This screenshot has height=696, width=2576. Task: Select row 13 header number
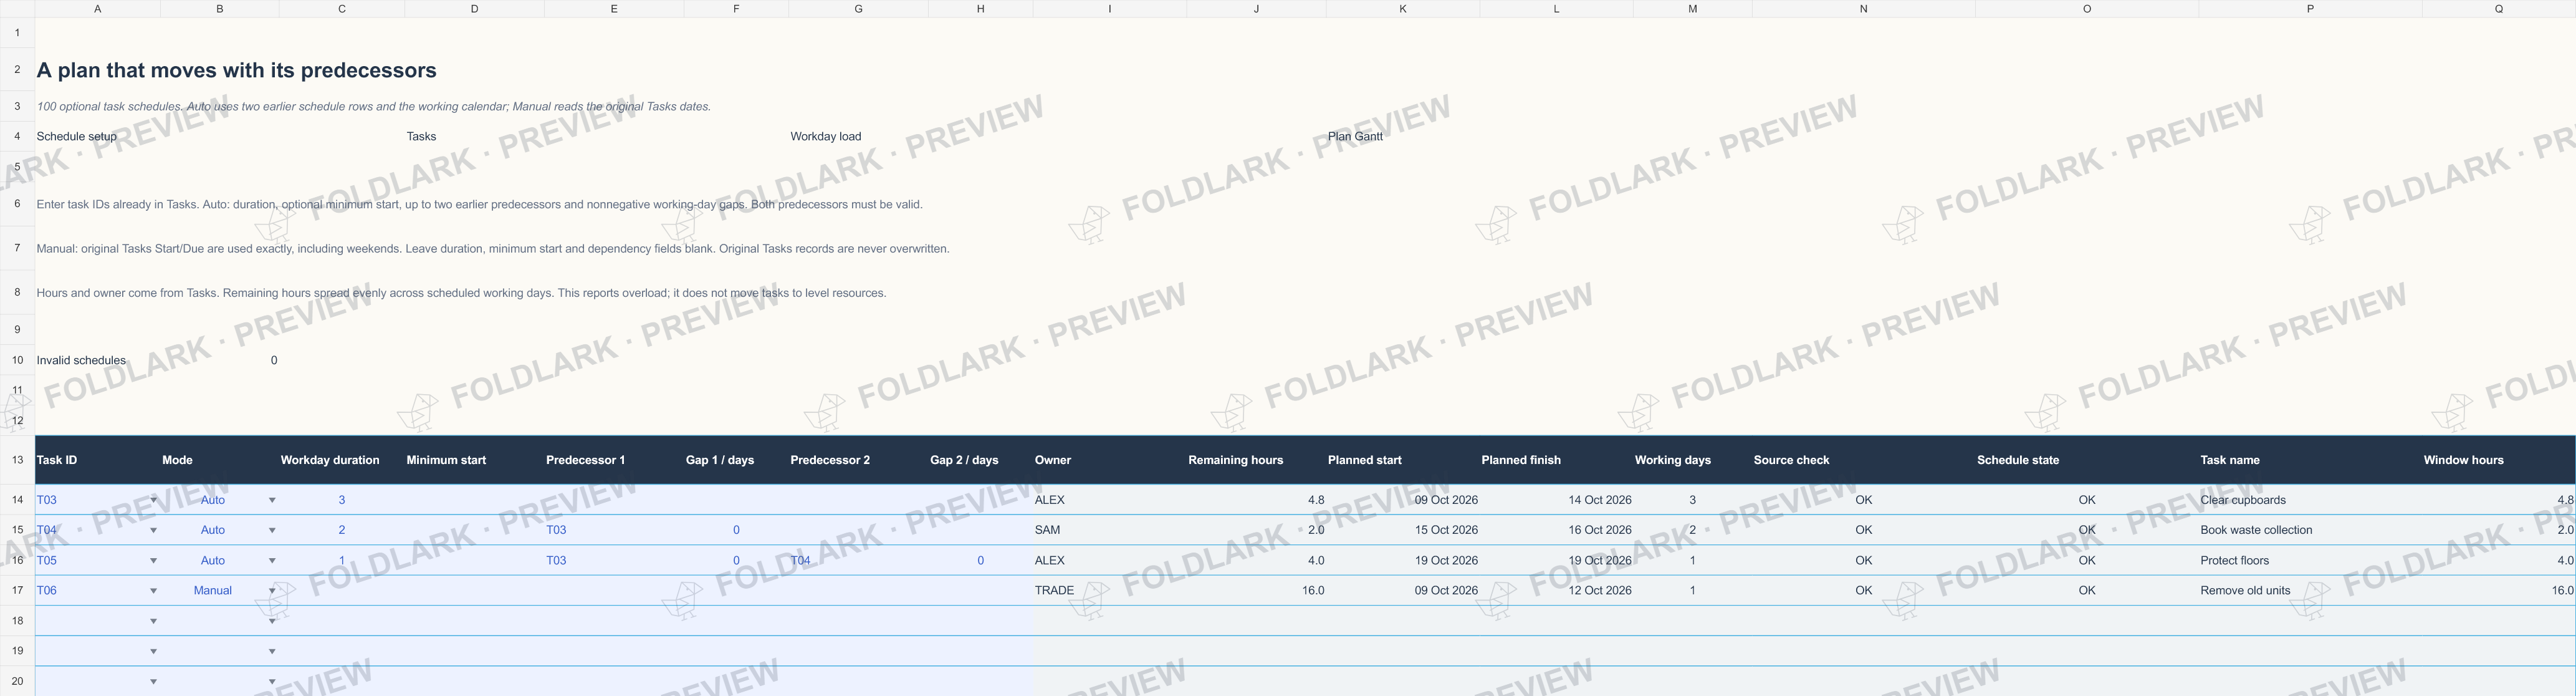17,460
